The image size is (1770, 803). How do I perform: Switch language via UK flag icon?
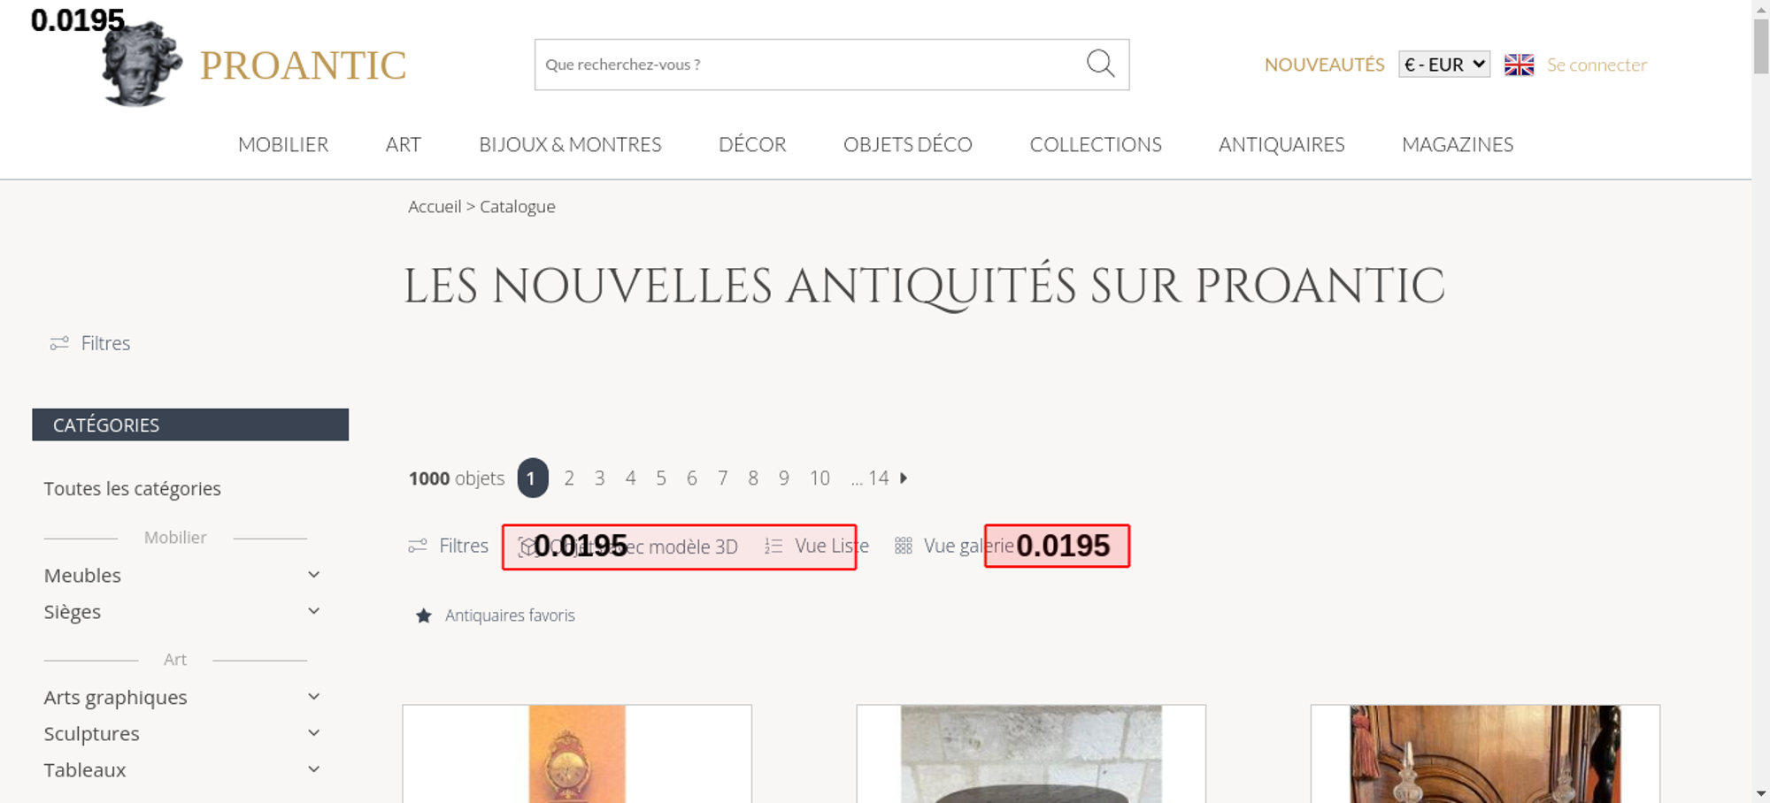[1519, 65]
